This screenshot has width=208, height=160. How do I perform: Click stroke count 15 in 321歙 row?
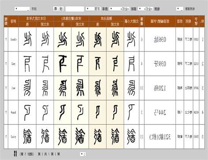coord(142,137)
